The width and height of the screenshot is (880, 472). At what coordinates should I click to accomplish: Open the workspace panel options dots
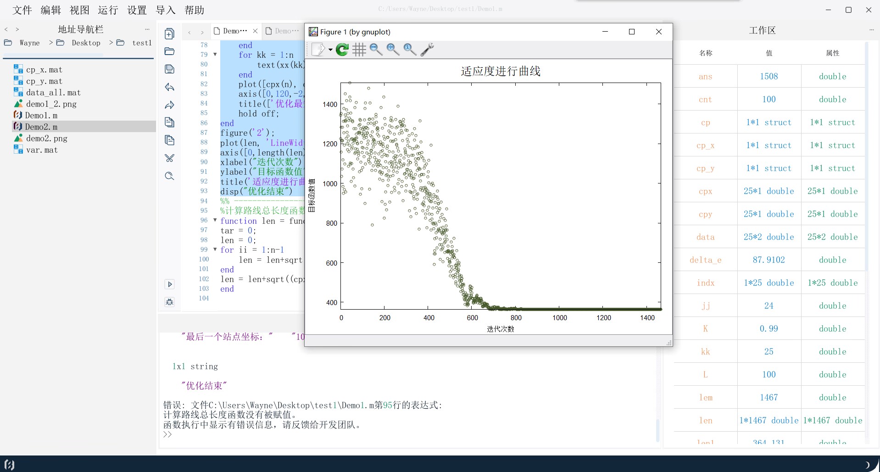click(871, 30)
